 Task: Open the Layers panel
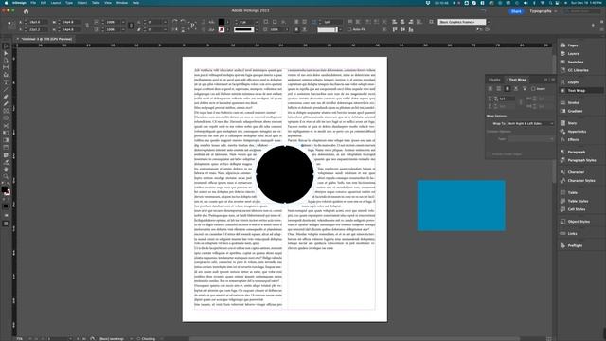click(573, 53)
